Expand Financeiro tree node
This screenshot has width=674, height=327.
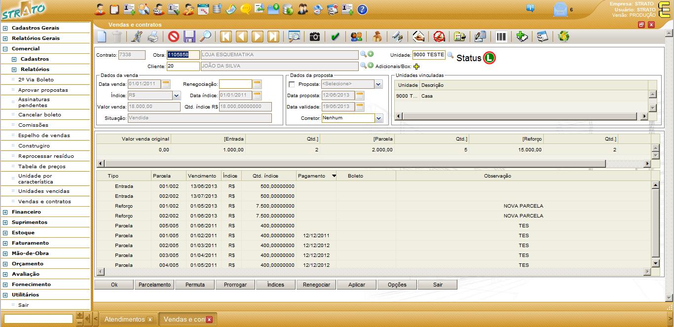click(5, 212)
